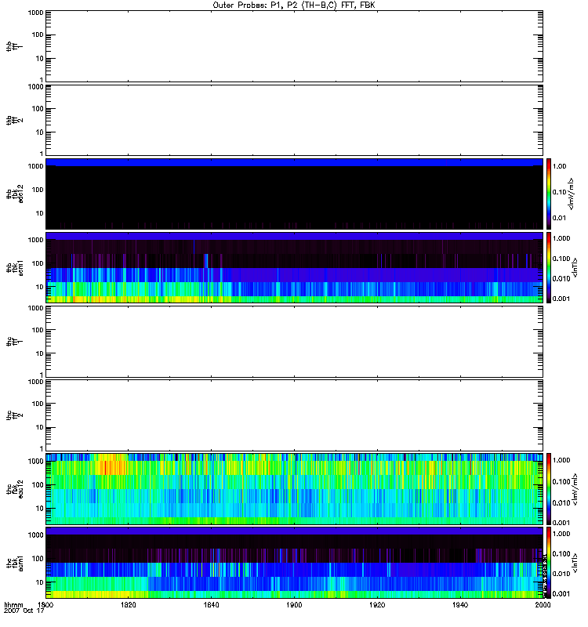Click the color bar beside thb edc12 panel

[550, 194]
